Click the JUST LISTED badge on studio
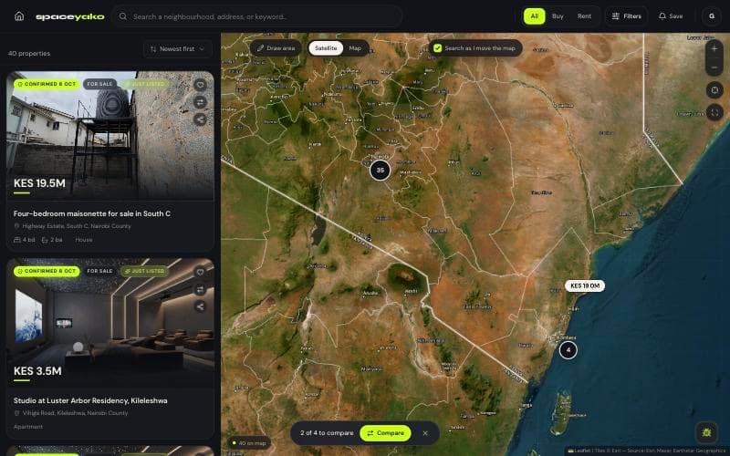 (x=145, y=271)
